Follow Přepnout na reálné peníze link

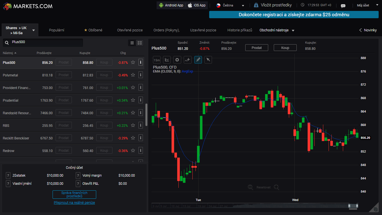(x=74, y=203)
